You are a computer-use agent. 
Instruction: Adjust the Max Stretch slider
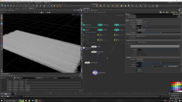[161, 33]
